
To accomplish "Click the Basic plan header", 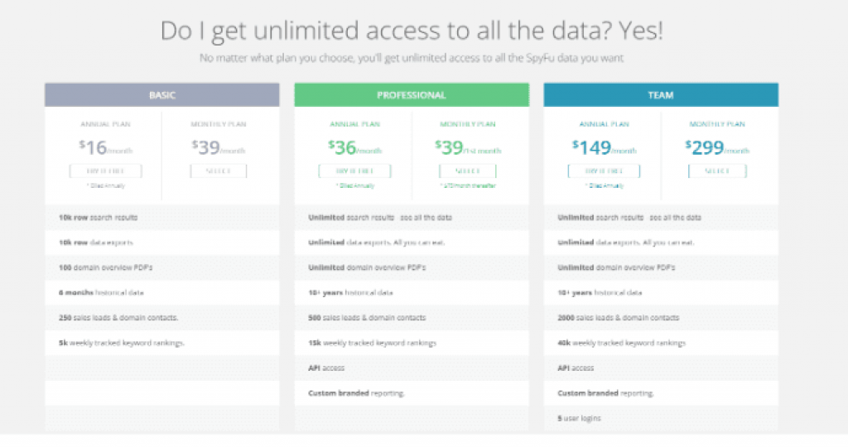I will pyautogui.click(x=162, y=95).
